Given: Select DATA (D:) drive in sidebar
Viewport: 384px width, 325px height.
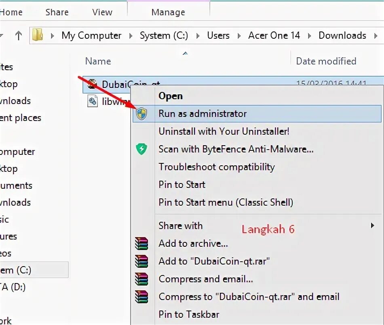Looking at the screenshot, I should (13, 287).
